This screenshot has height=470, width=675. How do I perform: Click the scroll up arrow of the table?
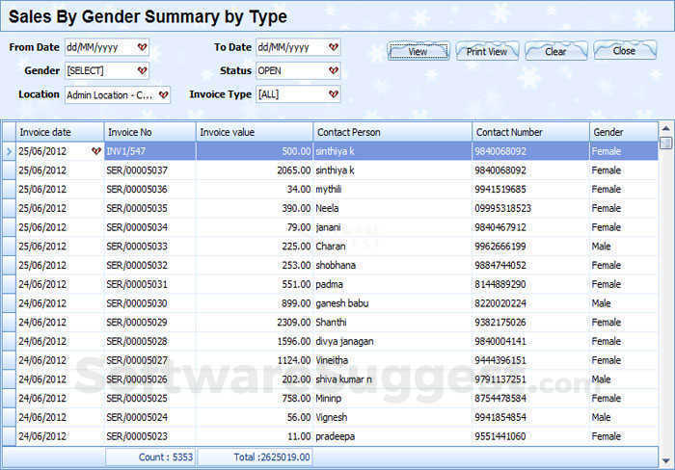tap(666, 128)
